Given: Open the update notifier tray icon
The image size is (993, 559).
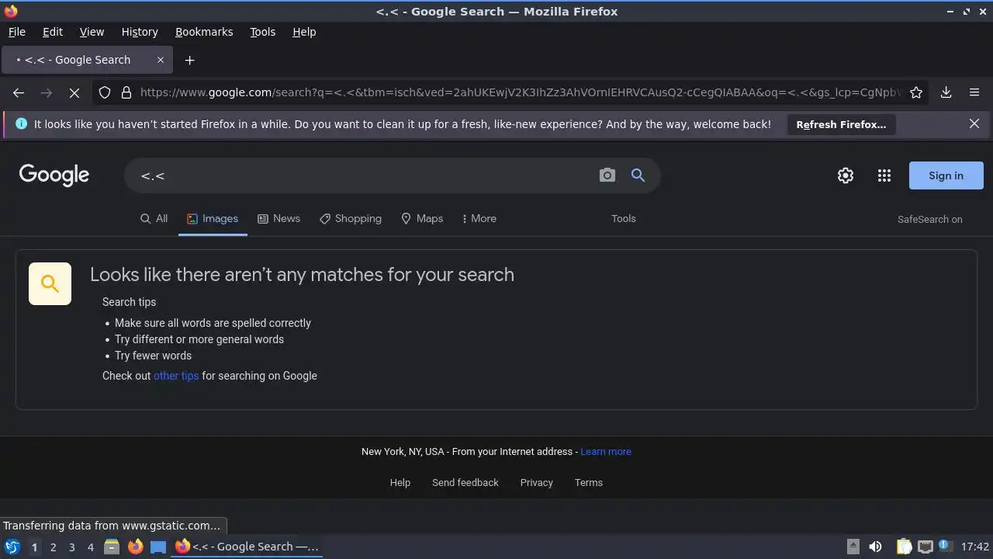Looking at the screenshot, I should tap(946, 547).
